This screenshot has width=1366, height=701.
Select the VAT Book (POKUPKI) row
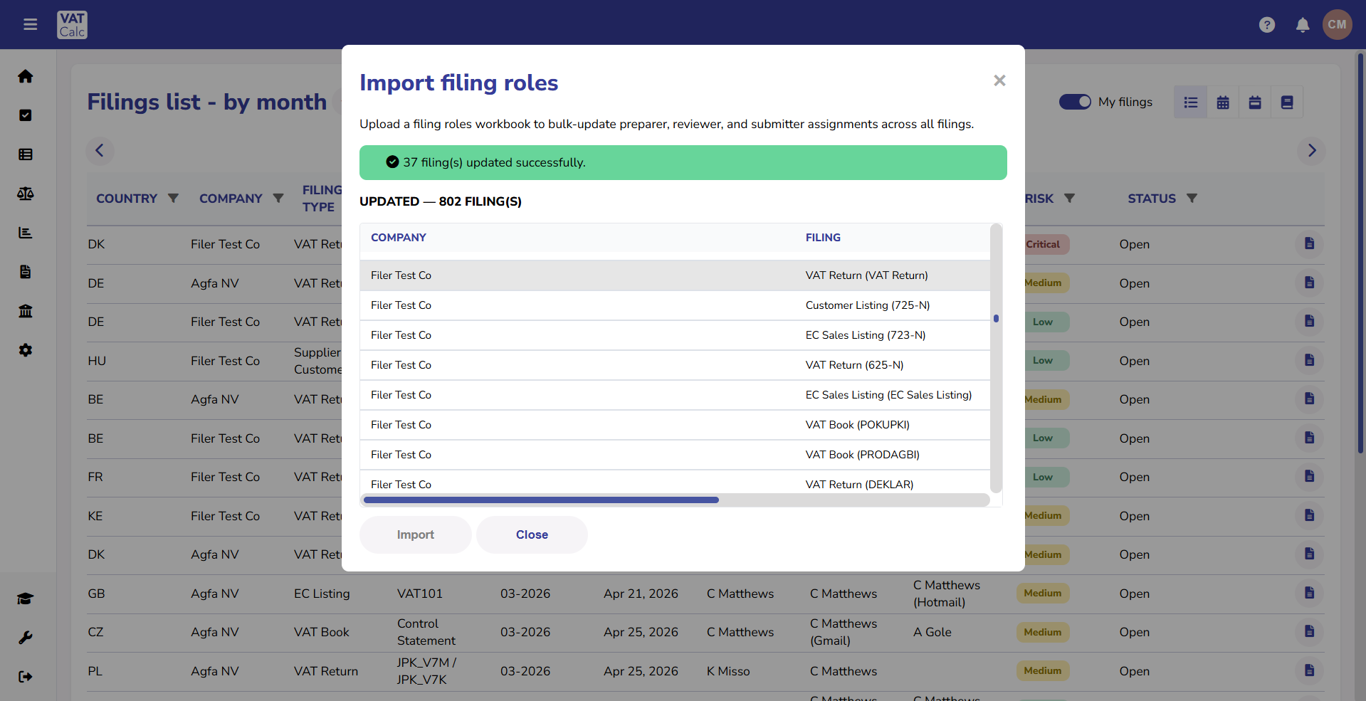coord(675,425)
